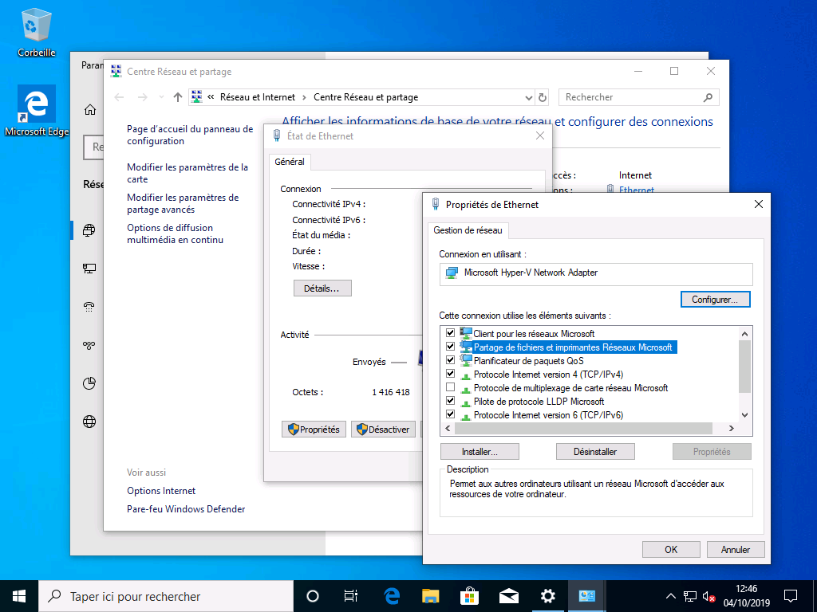This screenshot has height=612, width=817.
Task: Select the VPN icon in Settings sidebar
Action: [89, 345]
